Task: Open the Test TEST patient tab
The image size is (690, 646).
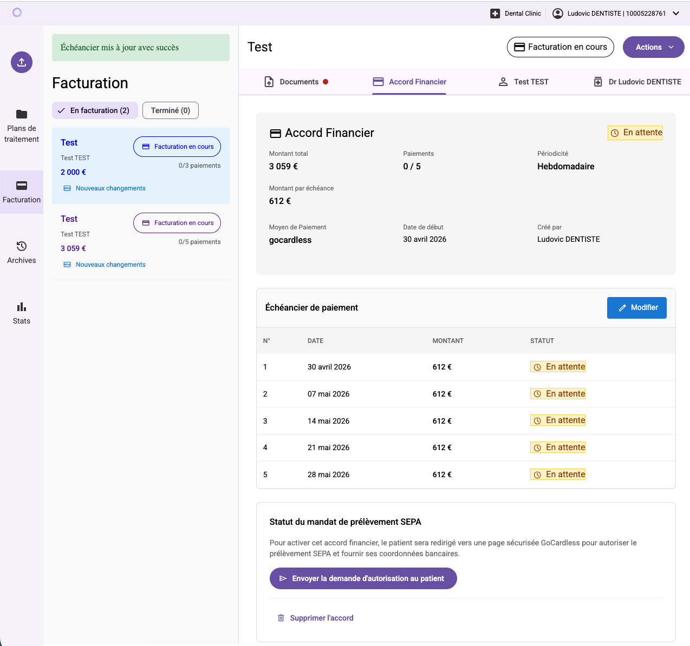Action: pyautogui.click(x=523, y=82)
